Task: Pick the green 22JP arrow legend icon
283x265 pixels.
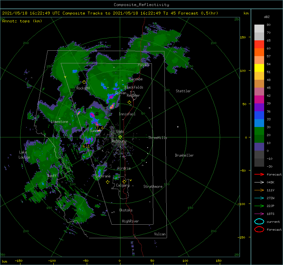Action: click(259, 206)
